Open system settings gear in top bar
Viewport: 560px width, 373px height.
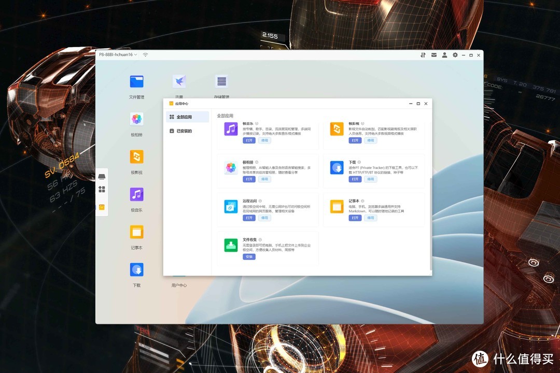tap(455, 55)
